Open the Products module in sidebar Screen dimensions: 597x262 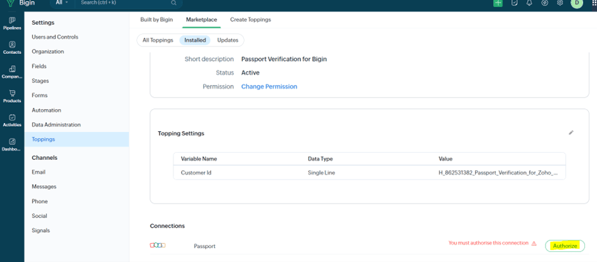(12, 96)
